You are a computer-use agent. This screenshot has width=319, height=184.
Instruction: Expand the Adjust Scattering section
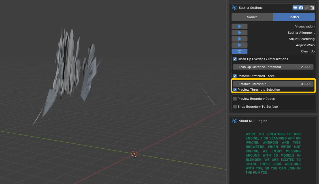pos(239,39)
